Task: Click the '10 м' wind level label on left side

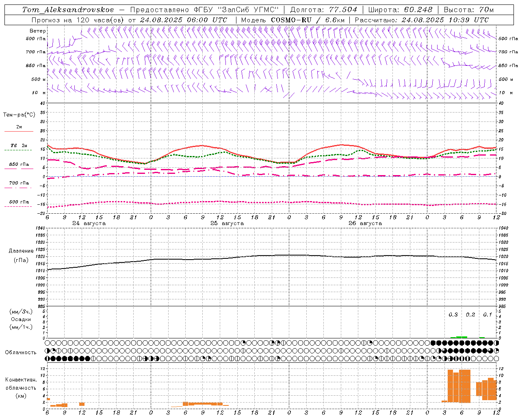Action: 39,93
